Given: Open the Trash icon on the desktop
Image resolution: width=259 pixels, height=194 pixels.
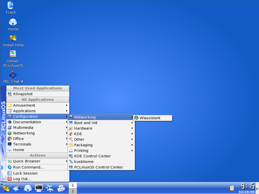Looking at the screenshot, I should 11,8.
